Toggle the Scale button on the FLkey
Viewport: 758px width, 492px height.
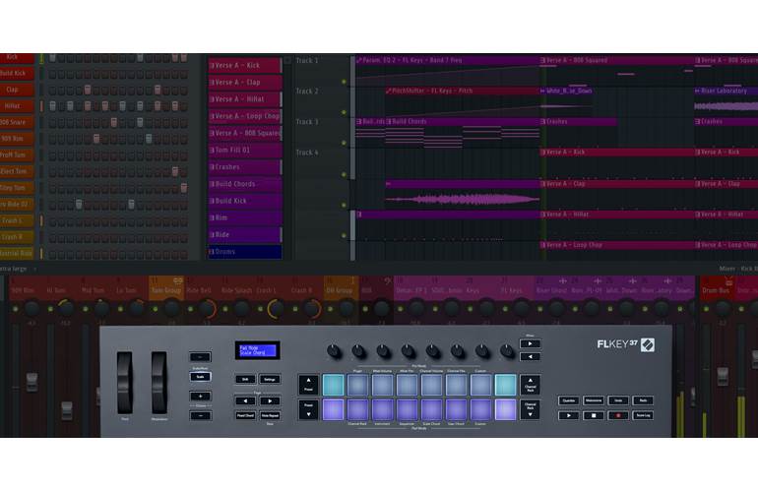click(x=200, y=377)
